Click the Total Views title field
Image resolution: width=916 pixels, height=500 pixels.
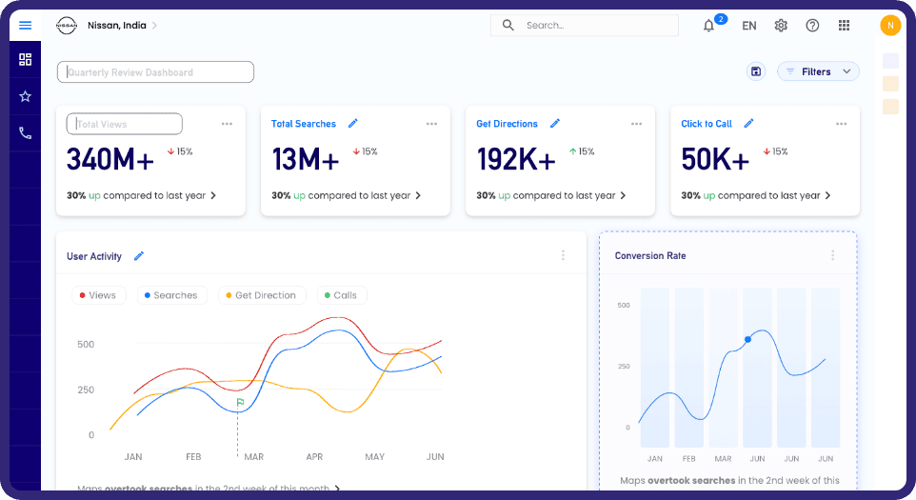[125, 124]
